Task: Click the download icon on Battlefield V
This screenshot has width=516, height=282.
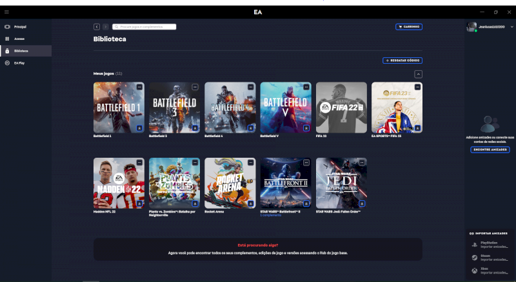Action: (x=306, y=128)
